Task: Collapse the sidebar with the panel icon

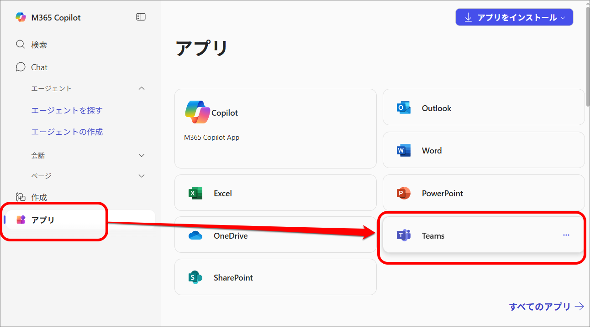Action: pos(141,17)
